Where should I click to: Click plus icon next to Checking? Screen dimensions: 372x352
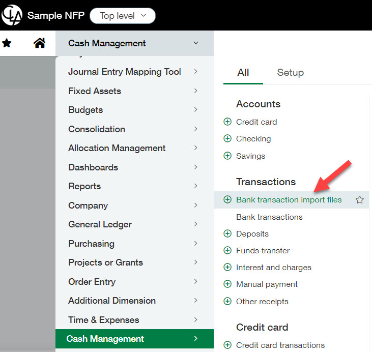coord(227,139)
